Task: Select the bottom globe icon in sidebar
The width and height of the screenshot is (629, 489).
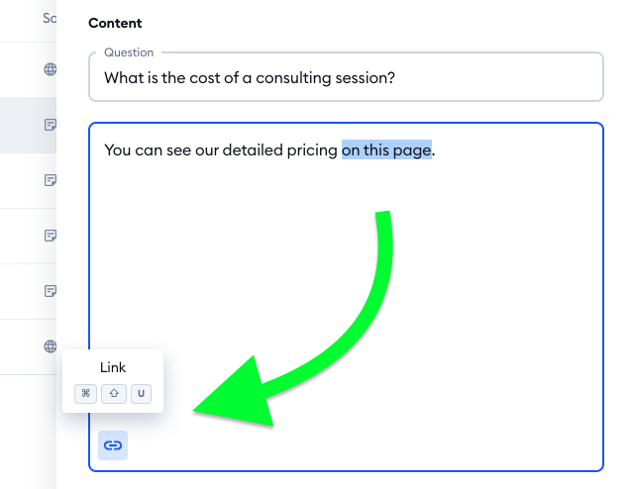Action: click(x=51, y=346)
